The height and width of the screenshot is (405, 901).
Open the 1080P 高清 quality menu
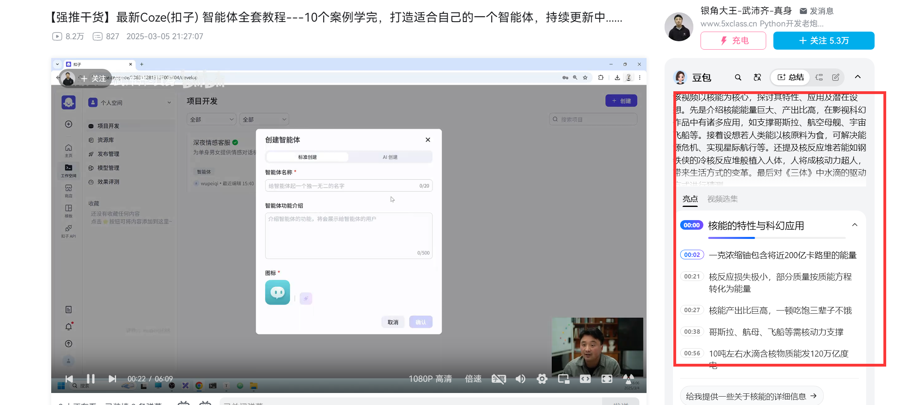tap(430, 379)
